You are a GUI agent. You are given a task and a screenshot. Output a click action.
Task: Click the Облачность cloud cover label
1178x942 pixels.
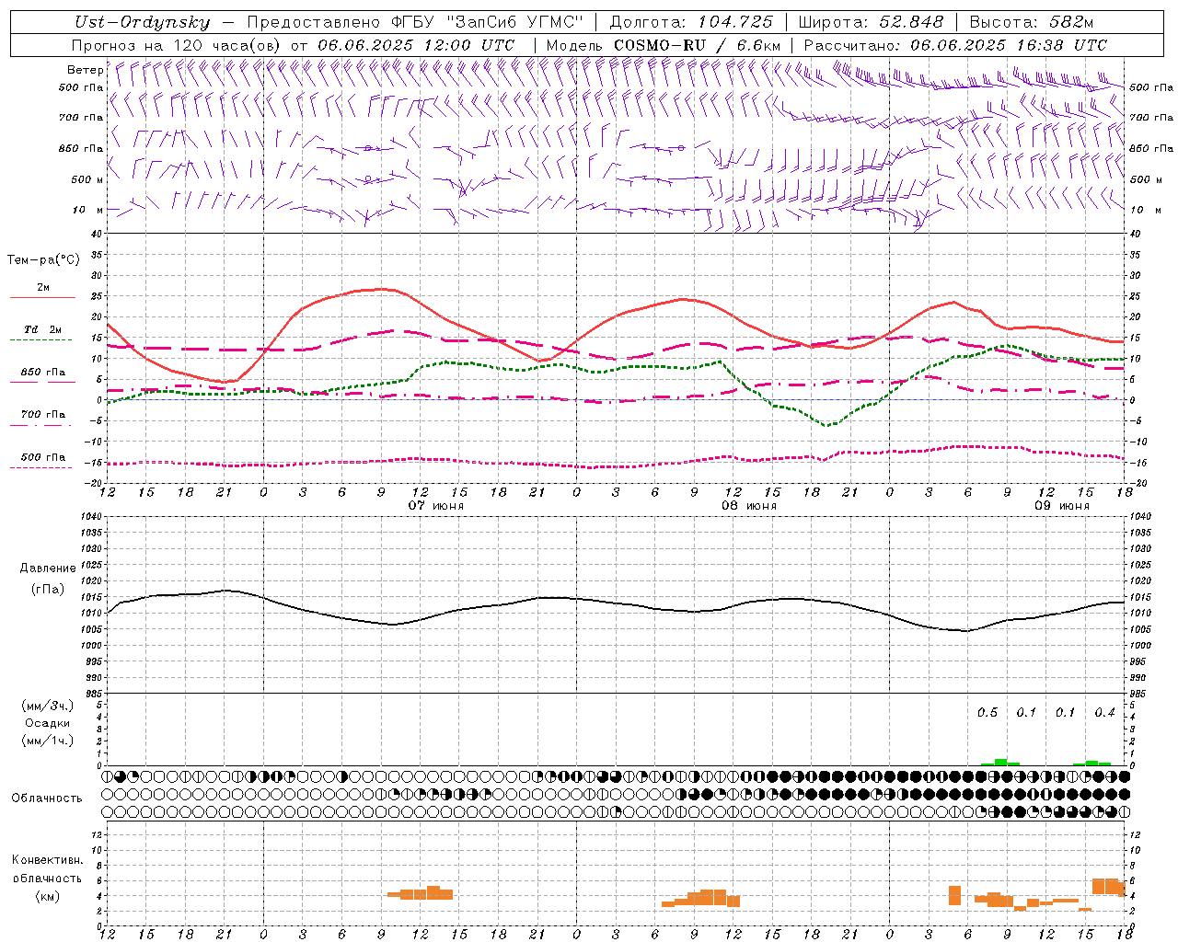47,798
